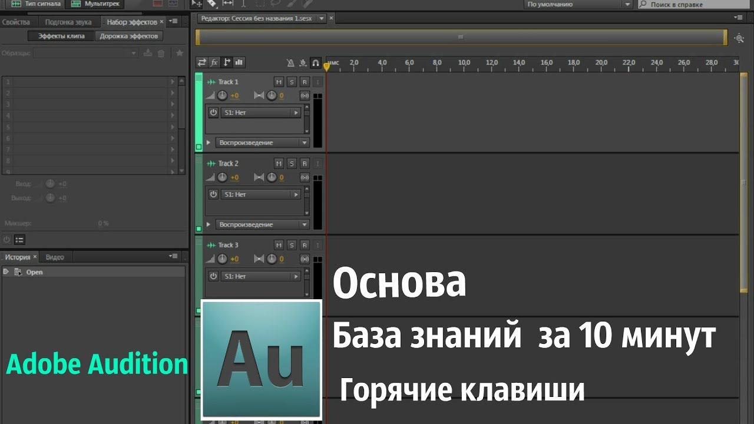754x424 pixels.
Task: Show the fx Effects track controls
Action: tap(214, 62)
